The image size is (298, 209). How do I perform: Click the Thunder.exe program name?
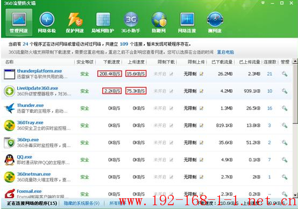pos(30,105)
